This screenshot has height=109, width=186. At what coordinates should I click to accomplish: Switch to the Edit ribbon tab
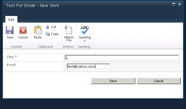point(11,20)
